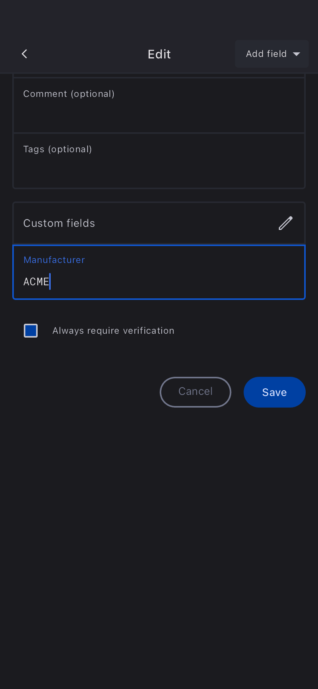Screen dimensions: 318x689
Task: Click the Custom fields heading text
Action: pos(59,223)
